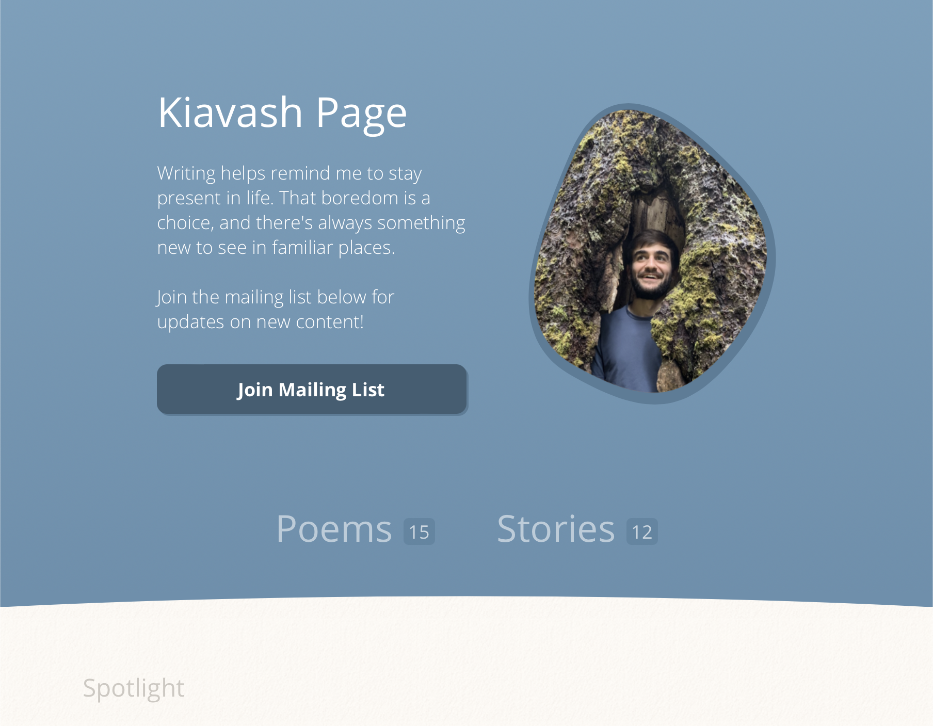
Task: Click "new to see in familiar places" text
Action: coord(276,248)
